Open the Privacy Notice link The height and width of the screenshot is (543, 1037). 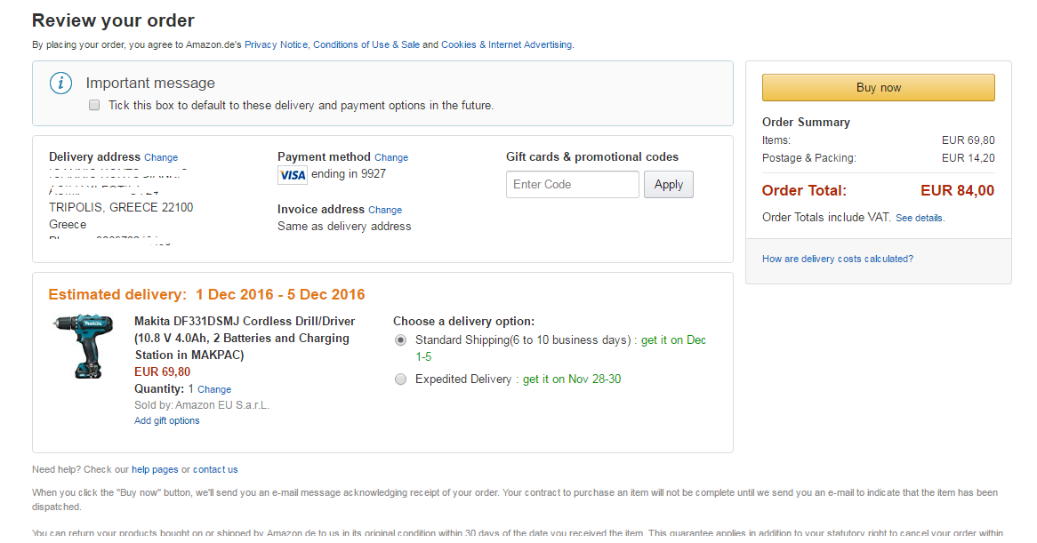tap(276, 44)
